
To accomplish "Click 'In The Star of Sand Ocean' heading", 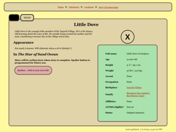I will (36, 54).
